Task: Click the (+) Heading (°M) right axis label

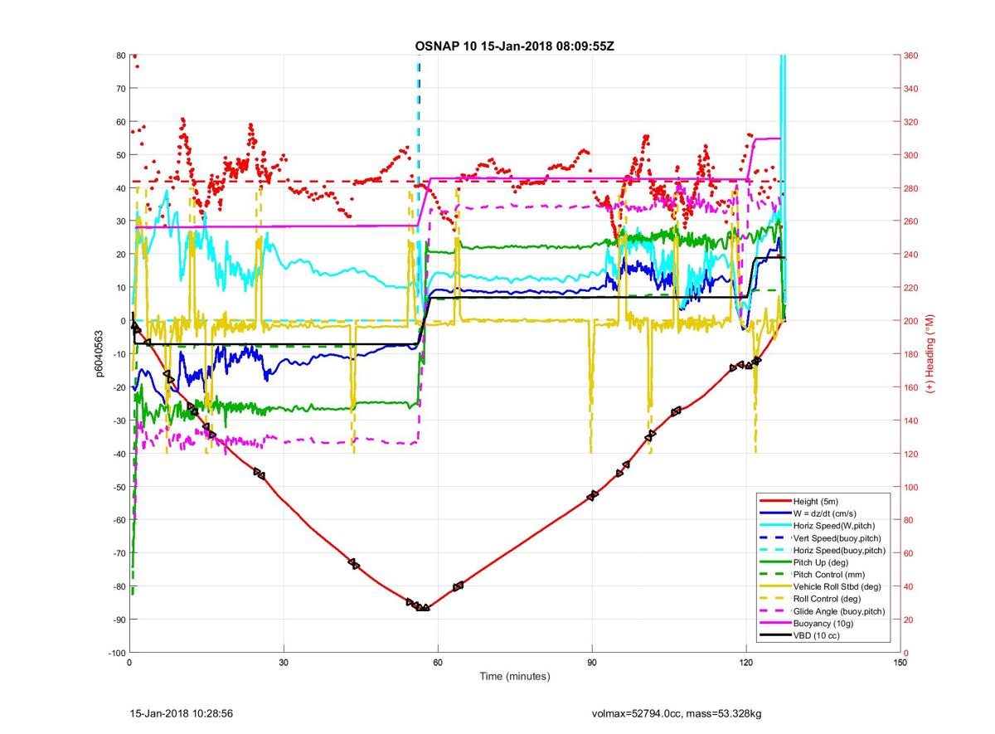Action: pos(930,354)
